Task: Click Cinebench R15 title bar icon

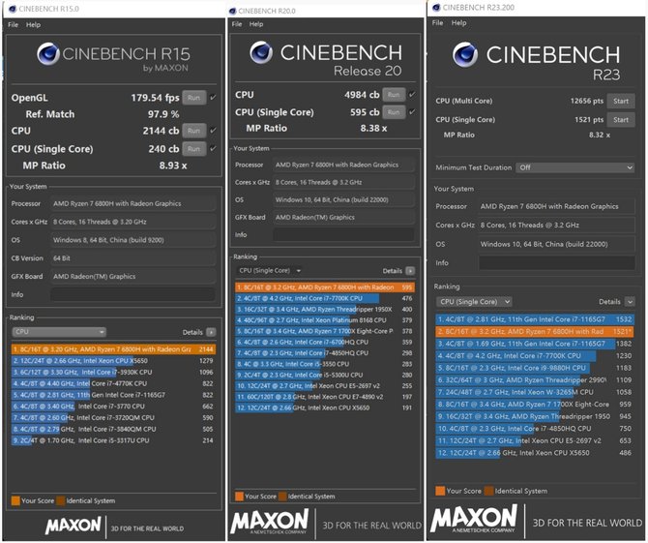Action: pyautogui.click(x=13, y=9)
